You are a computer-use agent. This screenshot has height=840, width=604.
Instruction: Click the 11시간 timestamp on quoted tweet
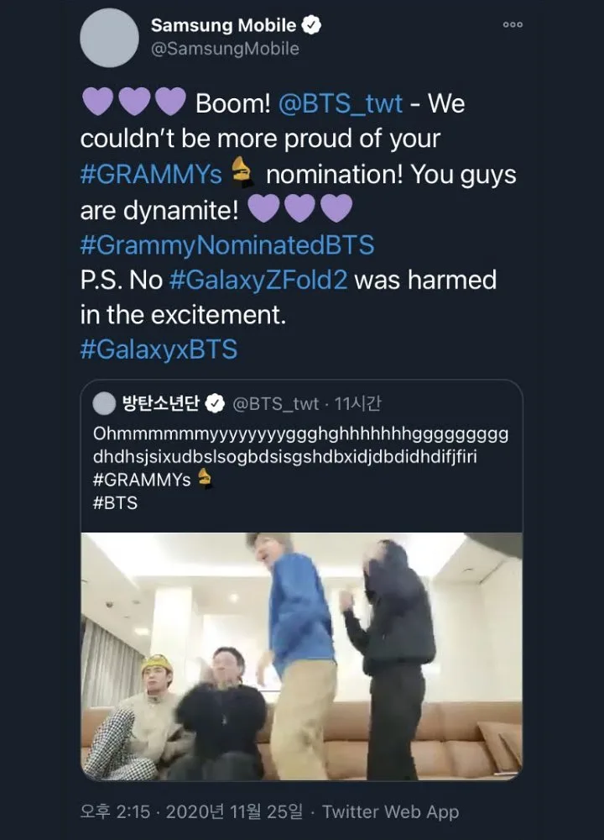pos(357,404)
